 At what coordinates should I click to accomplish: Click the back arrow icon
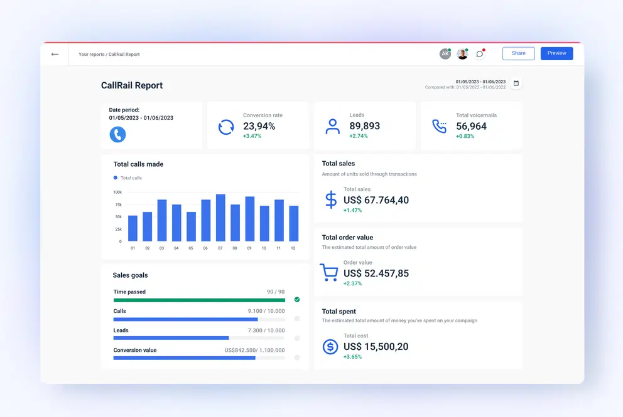coord(55,55)
